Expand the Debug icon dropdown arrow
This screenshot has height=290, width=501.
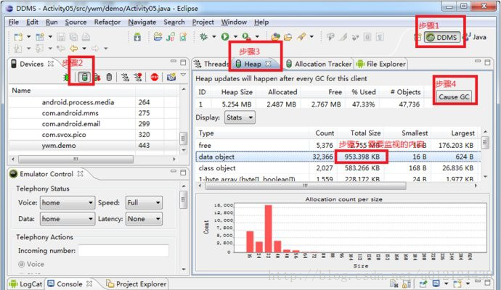[x=213, y=37]
